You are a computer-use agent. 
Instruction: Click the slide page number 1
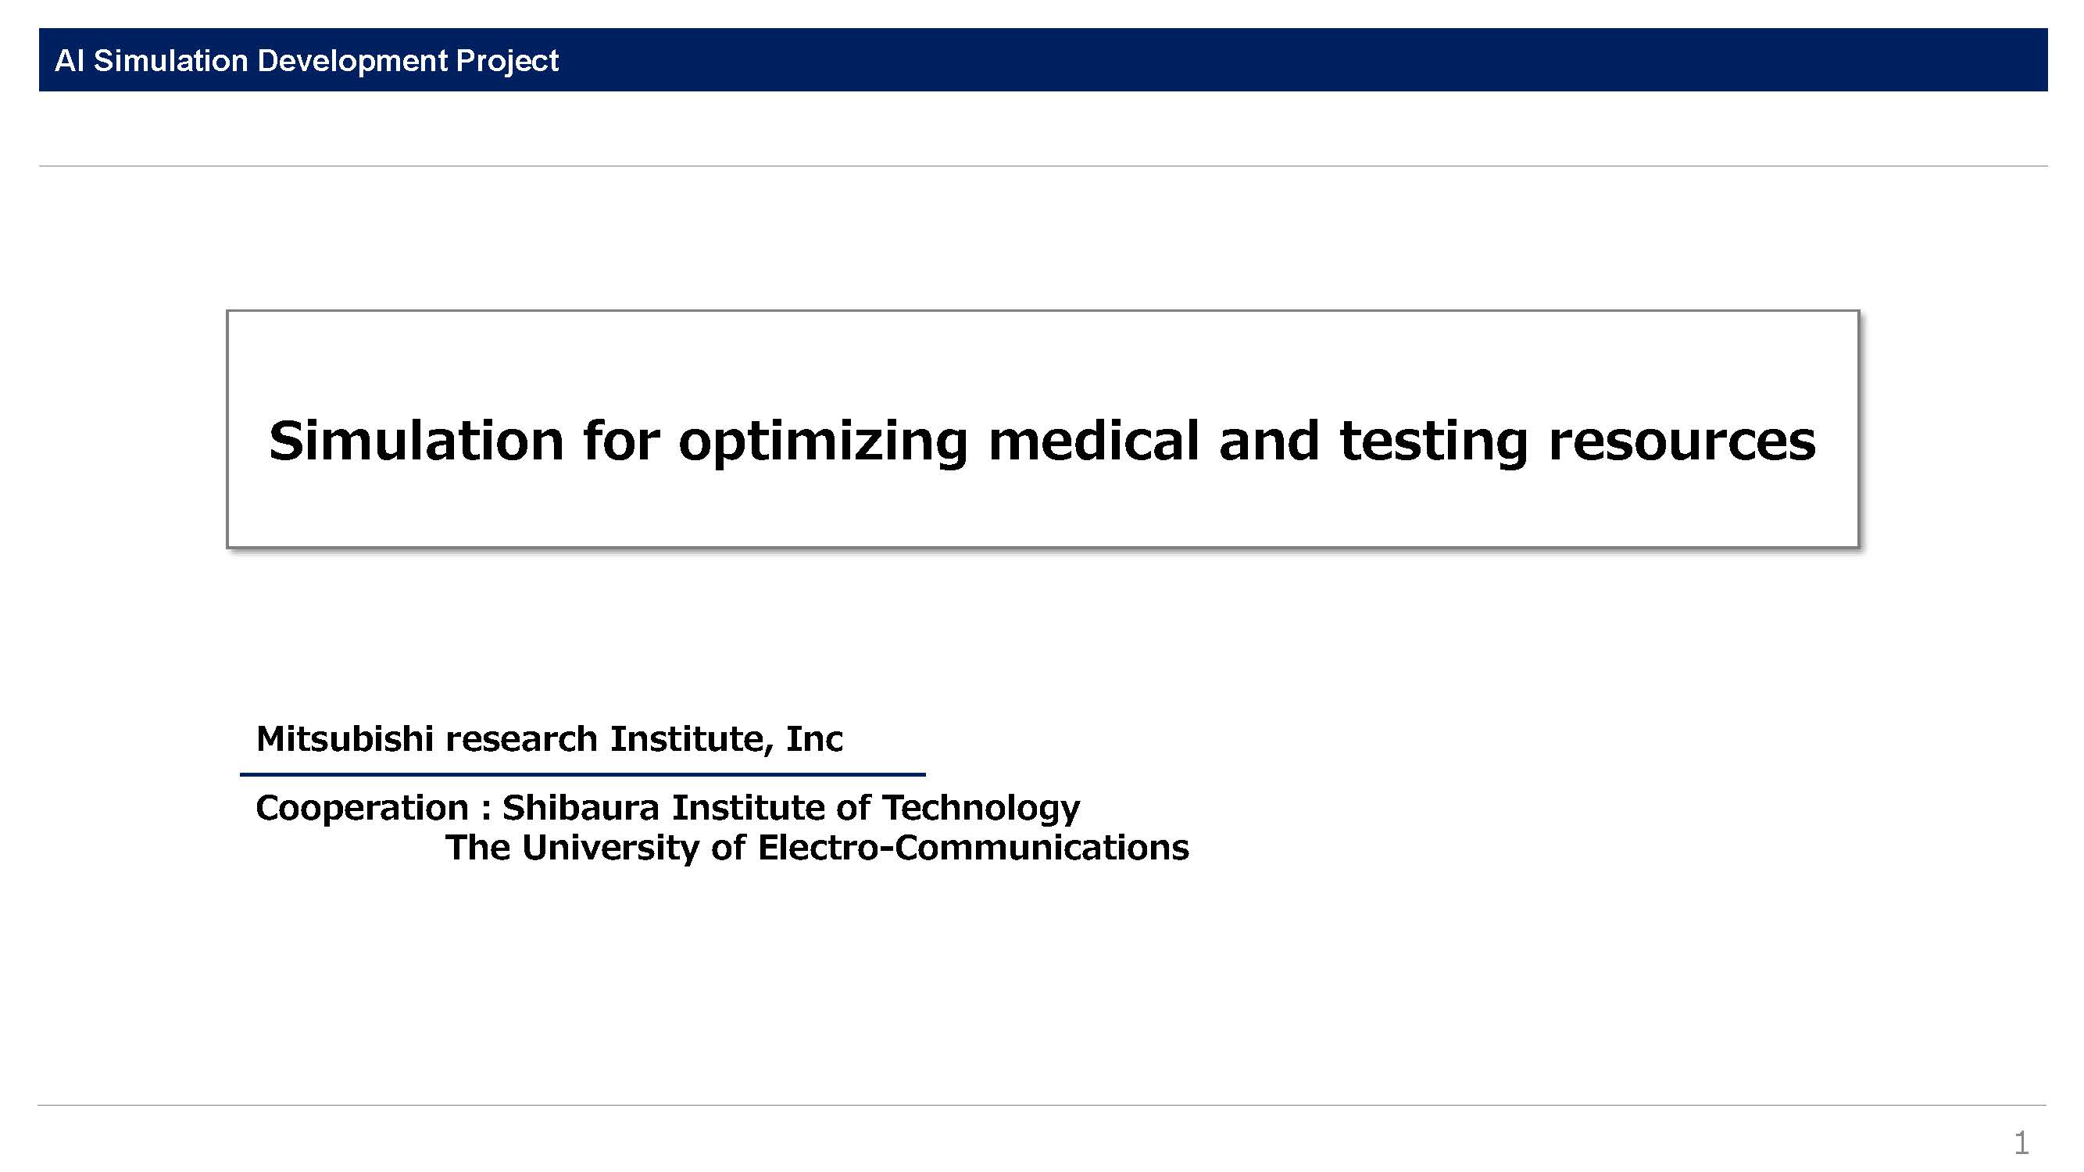click(x=2021, y=1144)
